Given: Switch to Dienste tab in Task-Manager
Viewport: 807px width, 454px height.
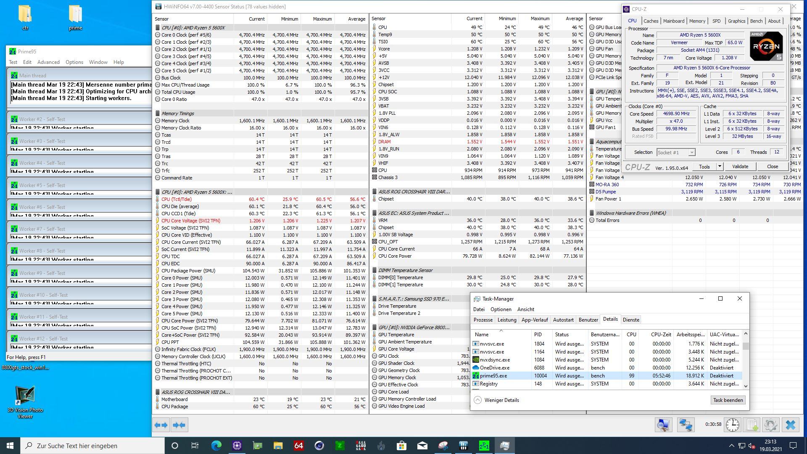Looking at the screenshot, I should [631, 320].
